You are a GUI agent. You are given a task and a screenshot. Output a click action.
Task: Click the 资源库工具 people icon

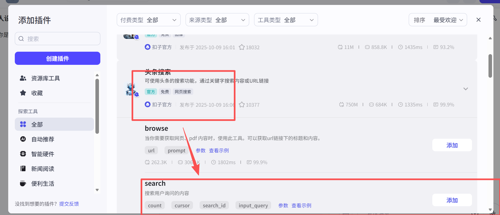click(x=23, y=78)
